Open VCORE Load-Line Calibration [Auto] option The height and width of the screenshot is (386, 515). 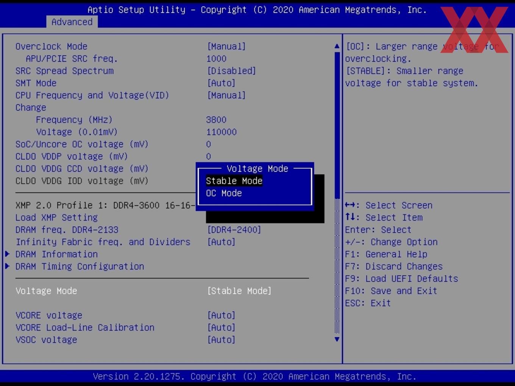point(221,327)
